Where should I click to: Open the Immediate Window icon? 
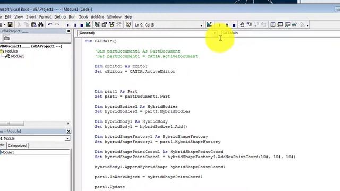tap(280, 25)
